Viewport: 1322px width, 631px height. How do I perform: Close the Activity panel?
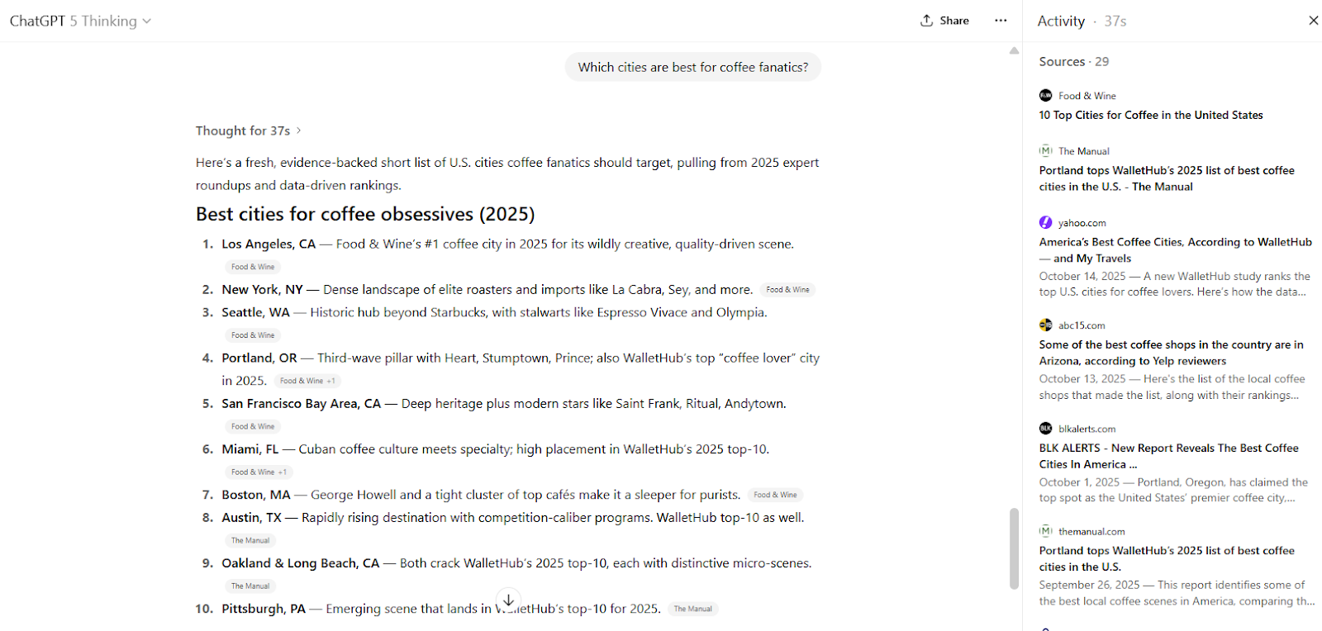coord(1313,21)
